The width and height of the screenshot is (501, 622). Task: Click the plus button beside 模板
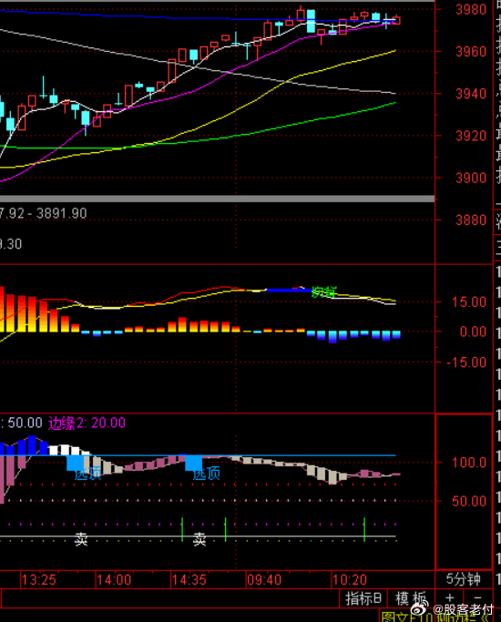click(449, 598)
